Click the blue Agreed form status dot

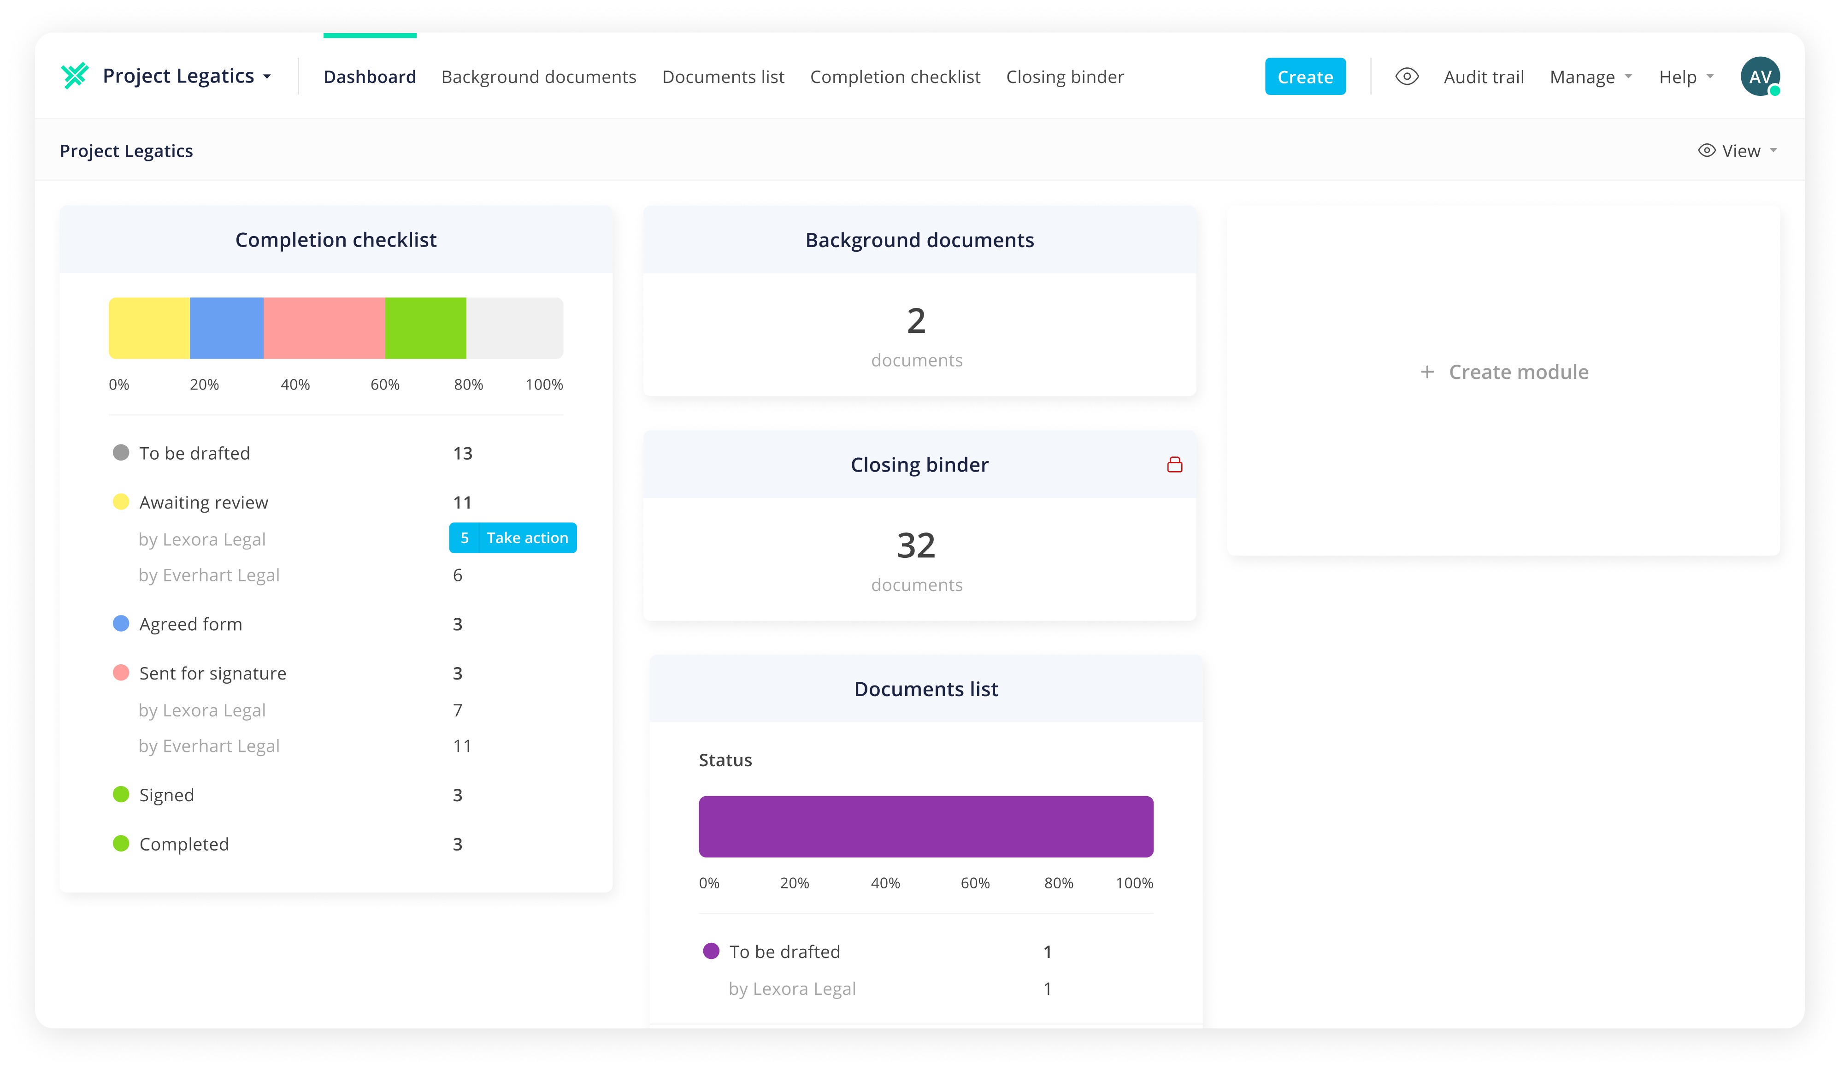pos(121,624)
